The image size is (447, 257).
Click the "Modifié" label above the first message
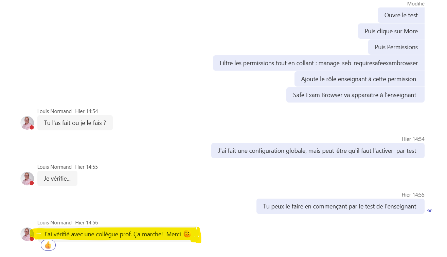tap(416, 4)
